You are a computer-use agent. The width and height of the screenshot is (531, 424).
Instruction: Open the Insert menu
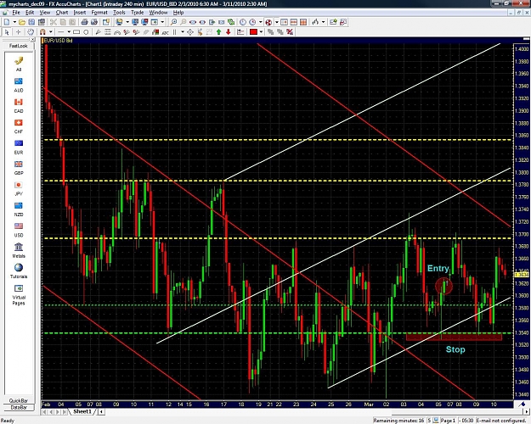click(80, 13)
